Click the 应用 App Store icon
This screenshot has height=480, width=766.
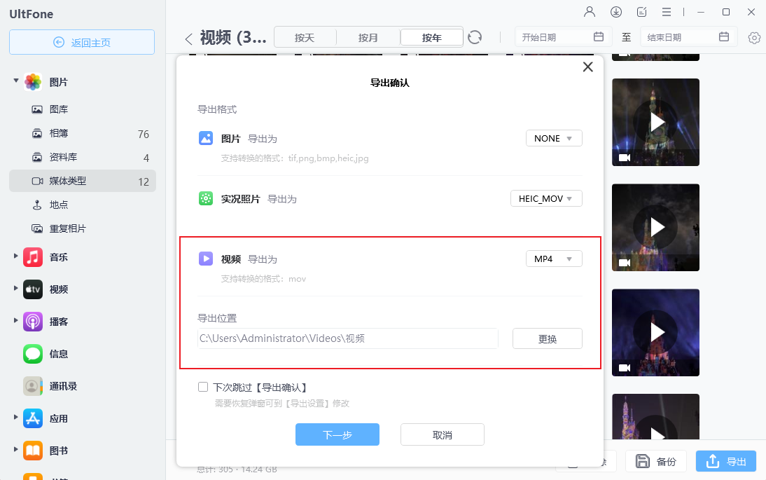(33, 418)
